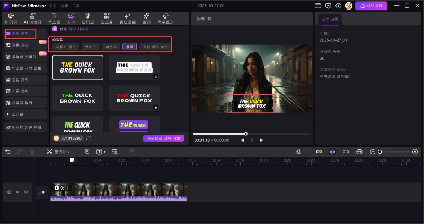Toggle track visibility eye icon
The height and width of the screenshot is (224, 424).
(17, 192)
